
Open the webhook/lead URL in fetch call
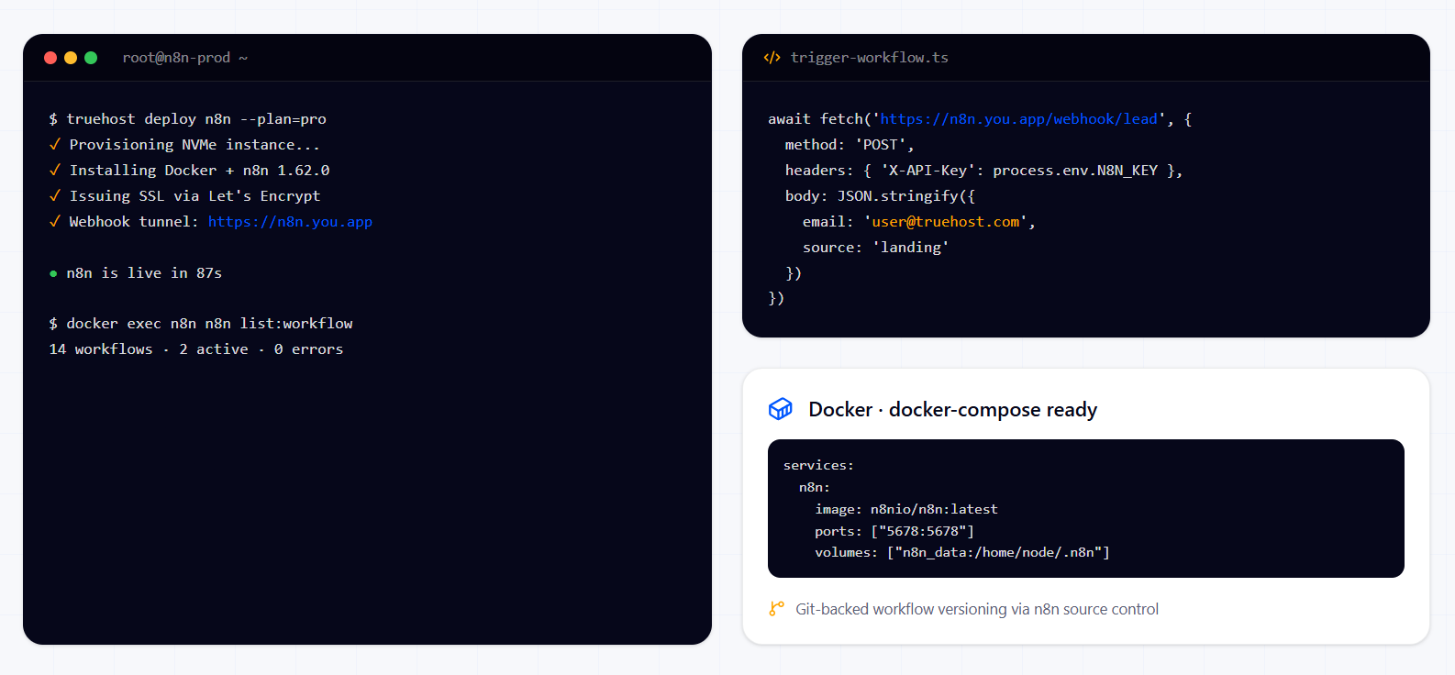pyautogui.click(x=1019, y=119)
